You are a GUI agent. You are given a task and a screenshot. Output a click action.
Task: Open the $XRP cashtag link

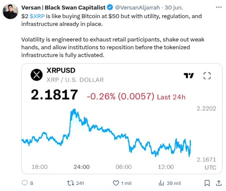tap(37, 16)
